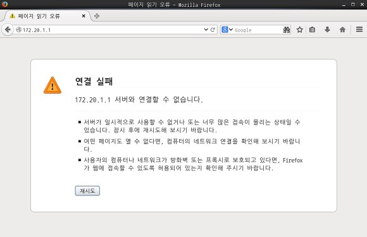Click the '172.20.1.1 서버와 연결할 수 없습니다' text

point(139,100)
